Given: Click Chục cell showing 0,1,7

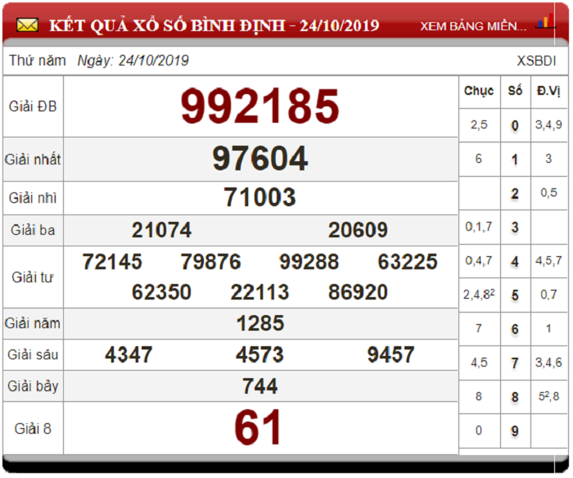Looking at the screenshot, I should pyautogui.click(x=479, y=227).
